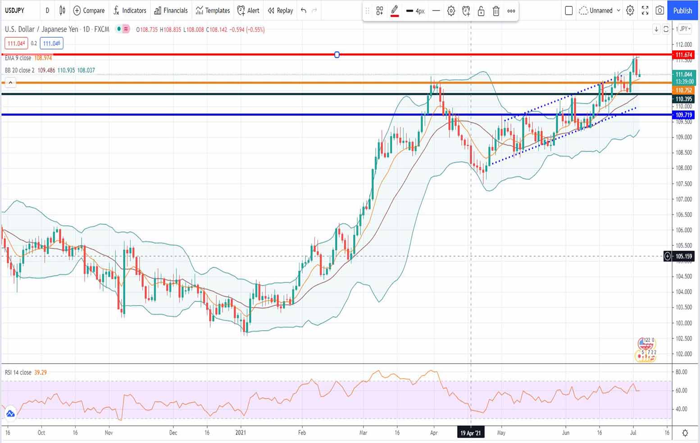Add alert on drawing via clock icon
This screenshot has height=443, width=700.
pyautogui.click(x=466, y=11)
